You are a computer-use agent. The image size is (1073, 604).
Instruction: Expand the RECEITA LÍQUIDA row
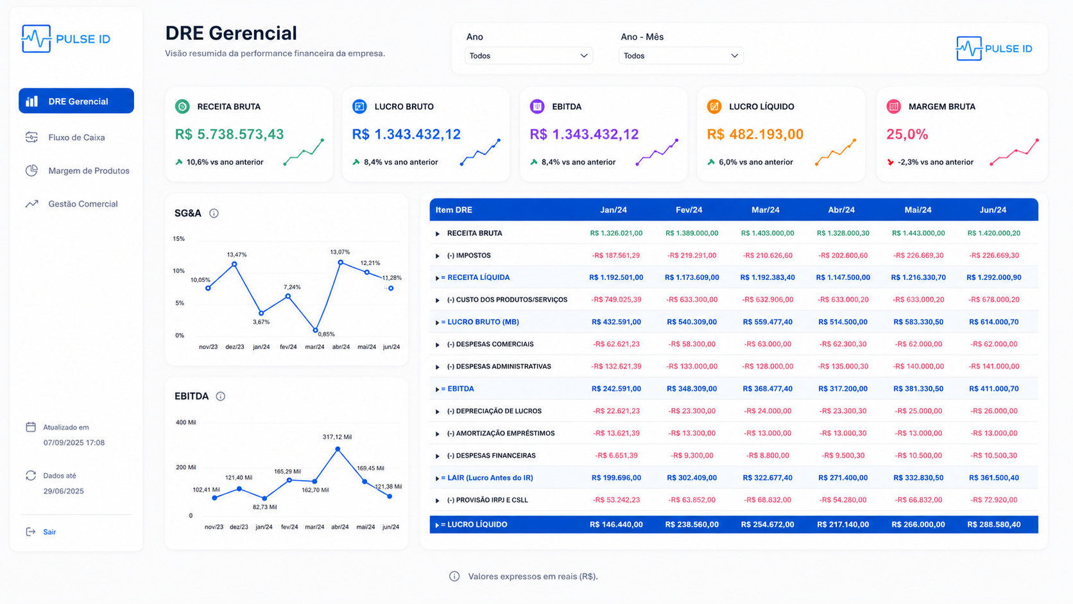coord(438,278)
